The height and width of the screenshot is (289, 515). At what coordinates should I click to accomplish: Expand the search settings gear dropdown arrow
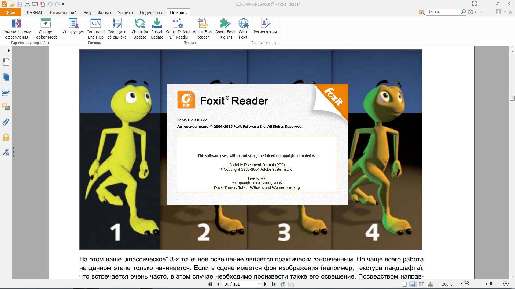tap(475, 12)
